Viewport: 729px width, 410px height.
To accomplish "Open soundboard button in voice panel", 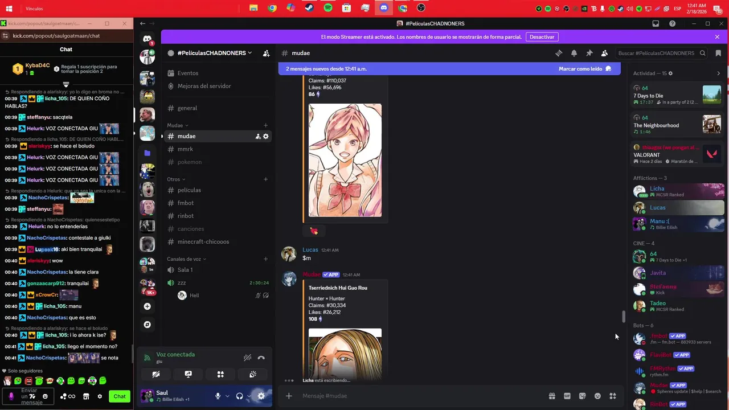I will coord(253,374).
